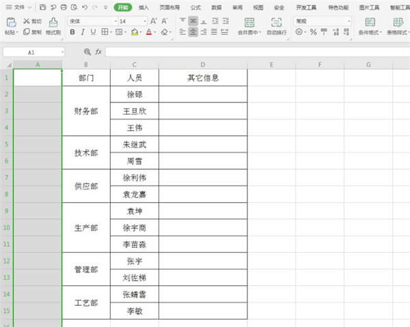Open the quick access customize dropdown
Image resolution: width=410 pixels, height=327 pixels.
pyautogui.click(x=105, y=8)
